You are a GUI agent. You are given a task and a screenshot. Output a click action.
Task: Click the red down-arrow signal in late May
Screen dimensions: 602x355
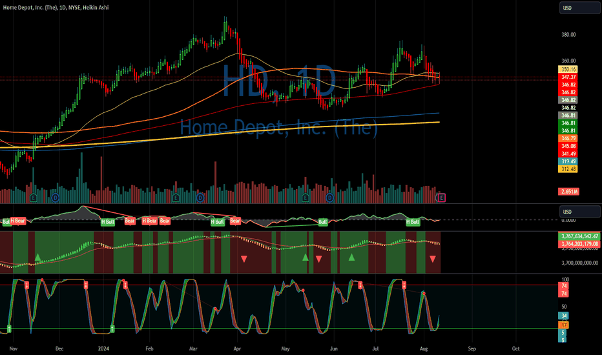318,259
